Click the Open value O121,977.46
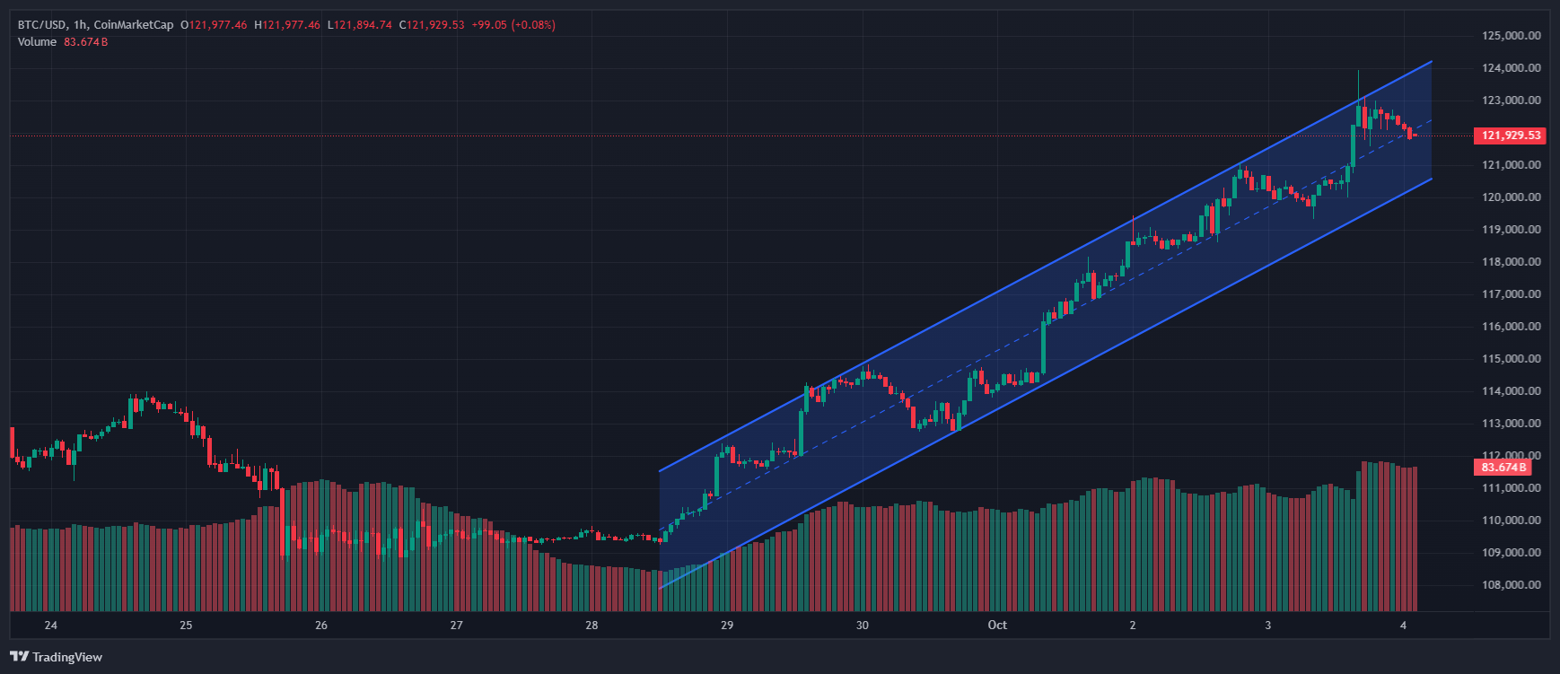Screen dimensions: 1560x674 (214, 25)
